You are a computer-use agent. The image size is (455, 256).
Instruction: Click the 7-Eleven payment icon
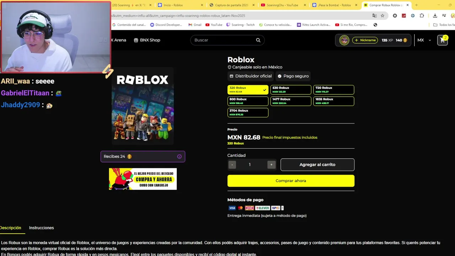[262, 208]
